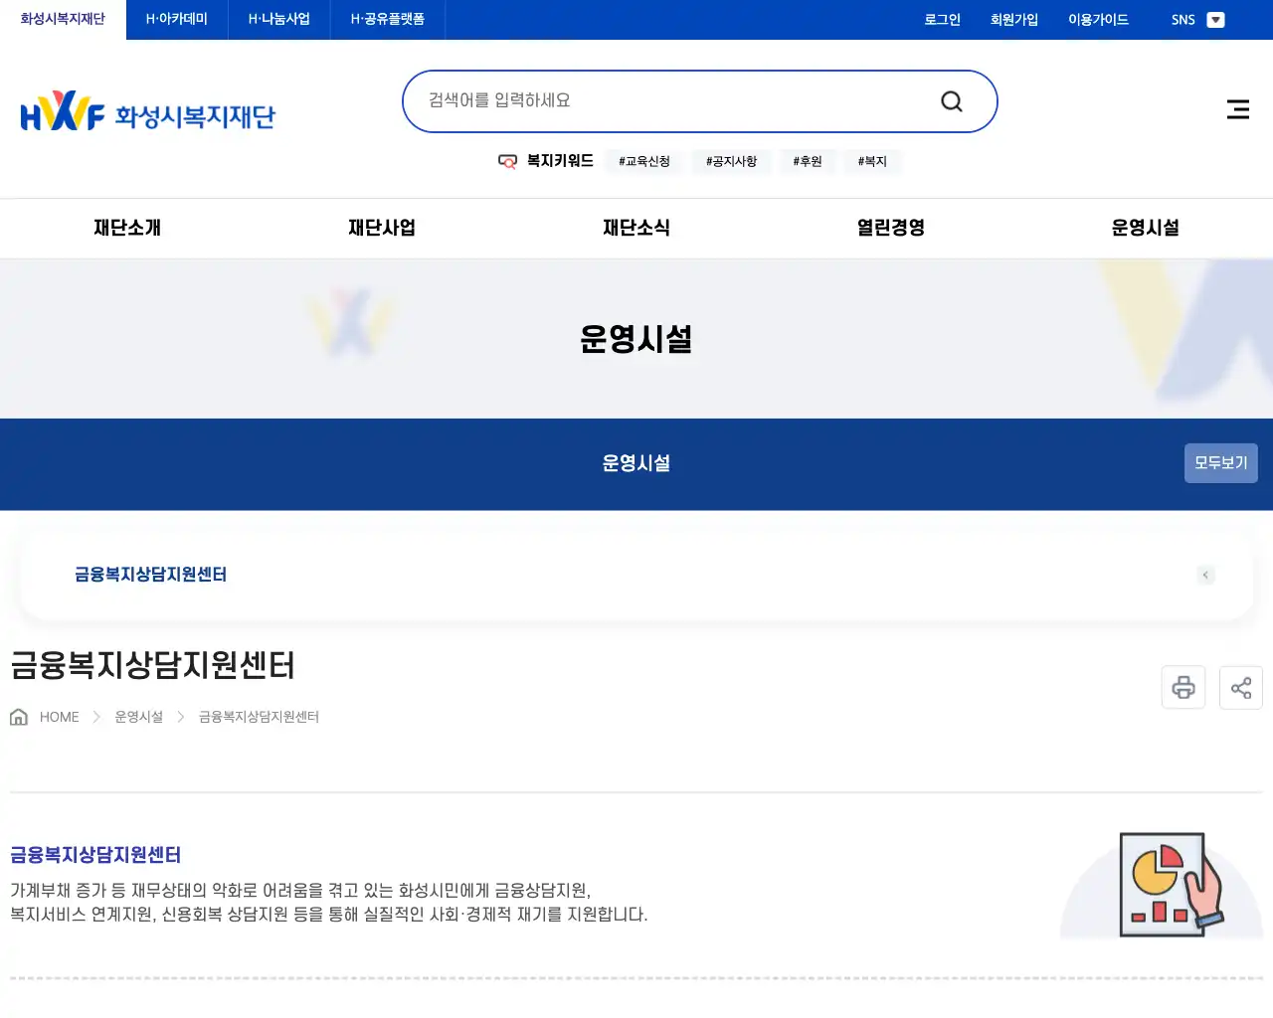Open the 회원가입 link
This screenshot has height=1018, width=1273.
[x=1014, y=19]
